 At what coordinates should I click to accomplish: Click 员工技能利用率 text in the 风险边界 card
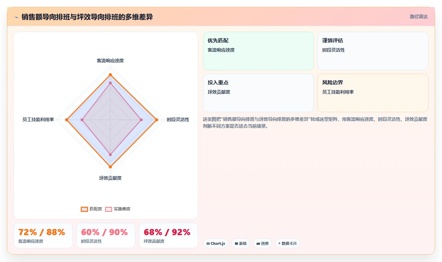click(x=338, y=92)
